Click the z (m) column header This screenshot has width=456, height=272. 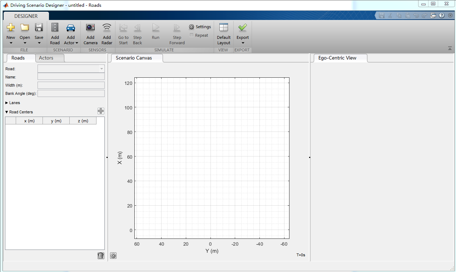pos(83,121)
